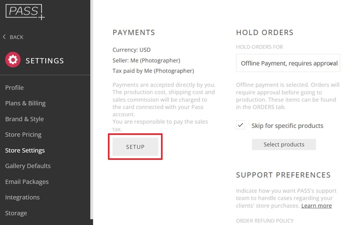
Task: Open the Integrations section
Action: coord(23,197)
